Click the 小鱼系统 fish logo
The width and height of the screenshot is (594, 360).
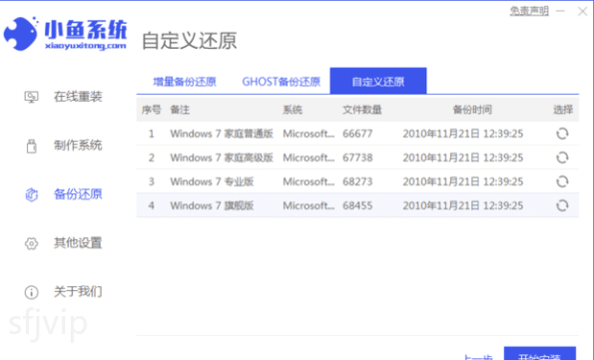tap(20, 33)
